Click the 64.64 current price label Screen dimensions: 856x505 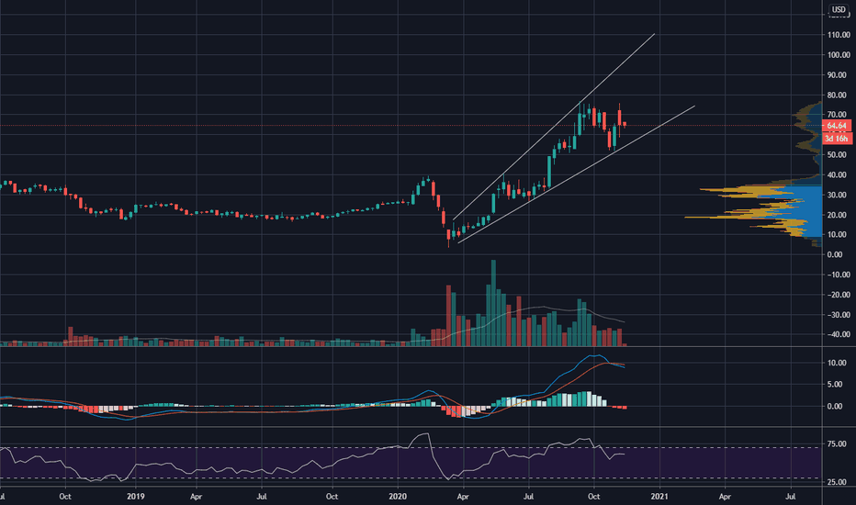[x=837, y=126]
